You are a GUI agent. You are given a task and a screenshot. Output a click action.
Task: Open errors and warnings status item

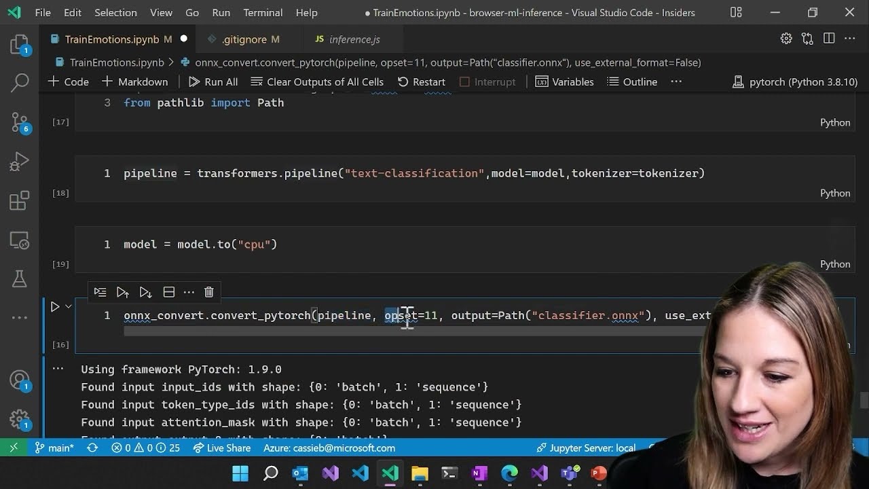coord(146,448)
